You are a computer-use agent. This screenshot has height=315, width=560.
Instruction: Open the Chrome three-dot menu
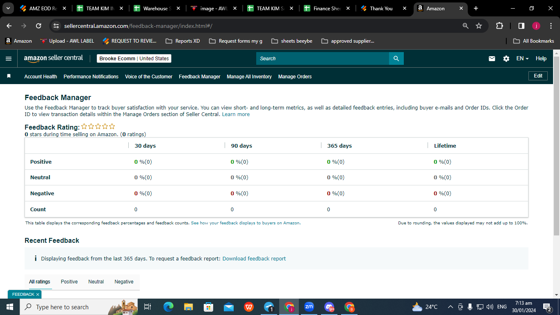point(551,26)
